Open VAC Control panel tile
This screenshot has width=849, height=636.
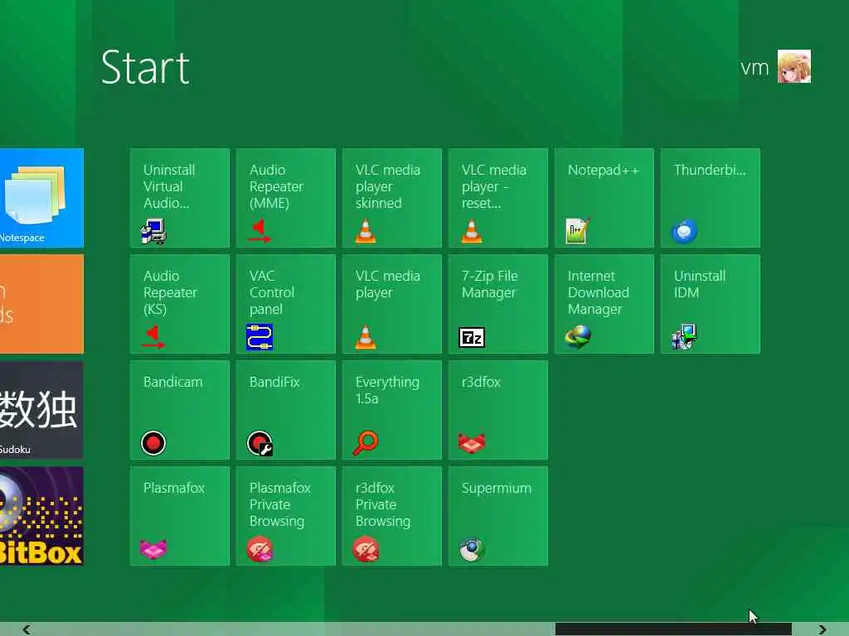click(x=286, y=304)
